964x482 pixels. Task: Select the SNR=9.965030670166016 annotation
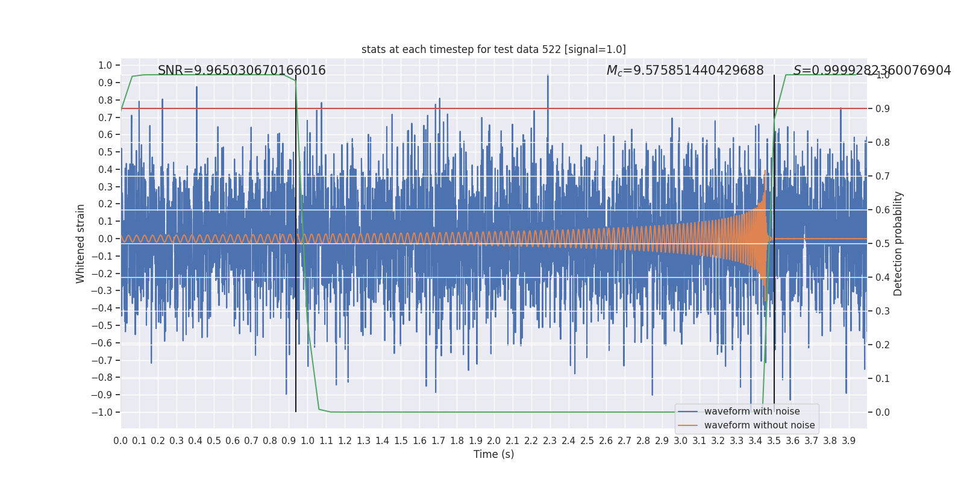pos(242,70)
